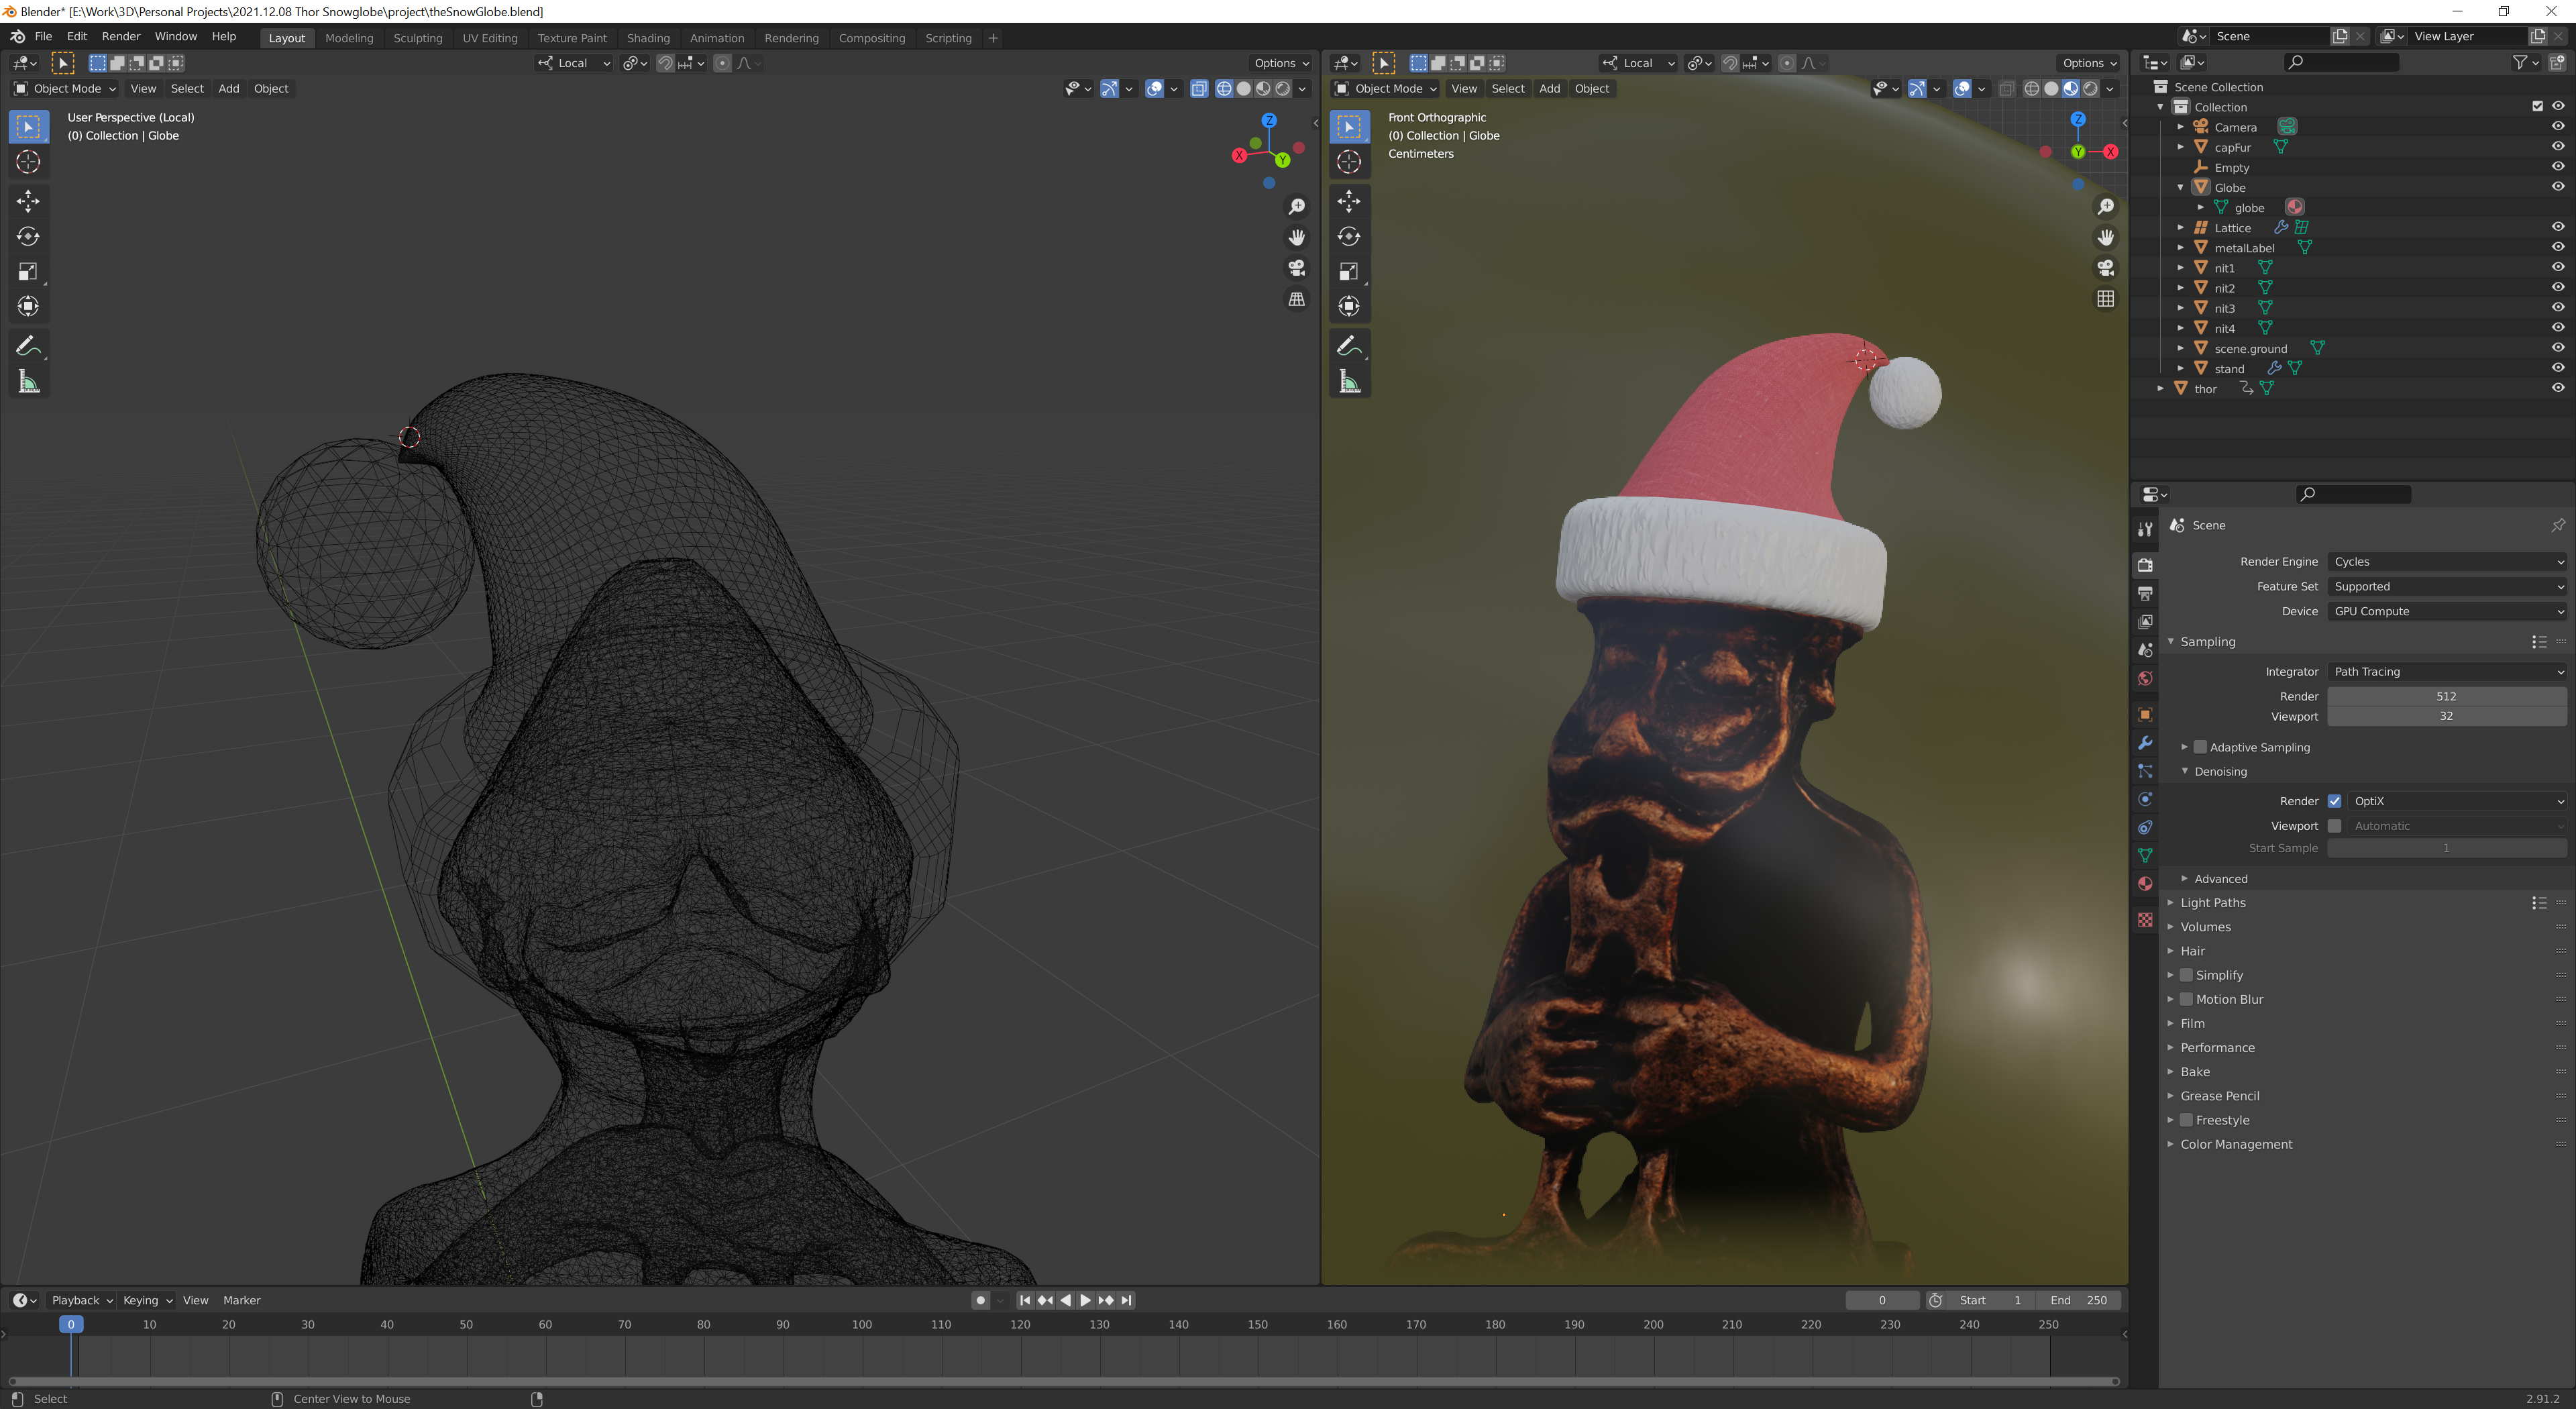This screenshot has height=1409, width=2576.
Task: Open the Keying menu in timeline
Action: (x=146, y=1300)
